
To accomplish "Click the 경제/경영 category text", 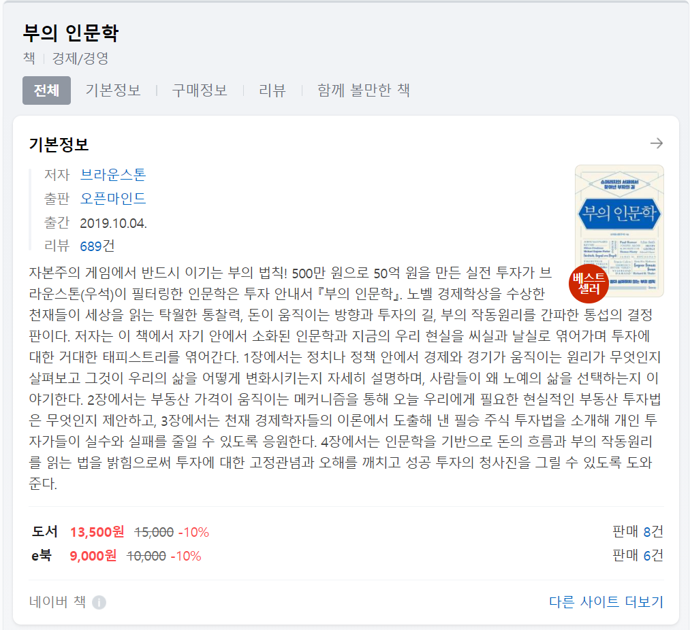I will 80,58.
